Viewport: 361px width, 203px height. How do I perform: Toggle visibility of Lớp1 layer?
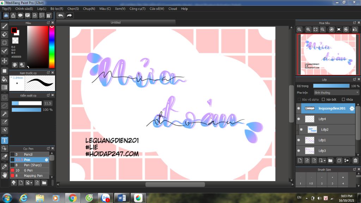[299, 140]
